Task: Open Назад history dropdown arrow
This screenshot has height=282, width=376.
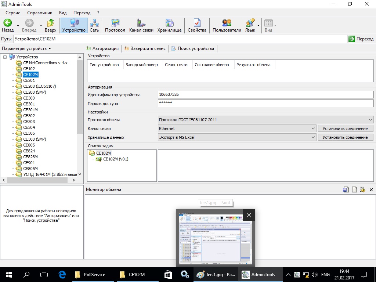Action: click(x=18, y=25)
